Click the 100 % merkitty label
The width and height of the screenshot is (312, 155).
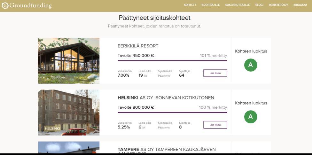click(213, 107)
